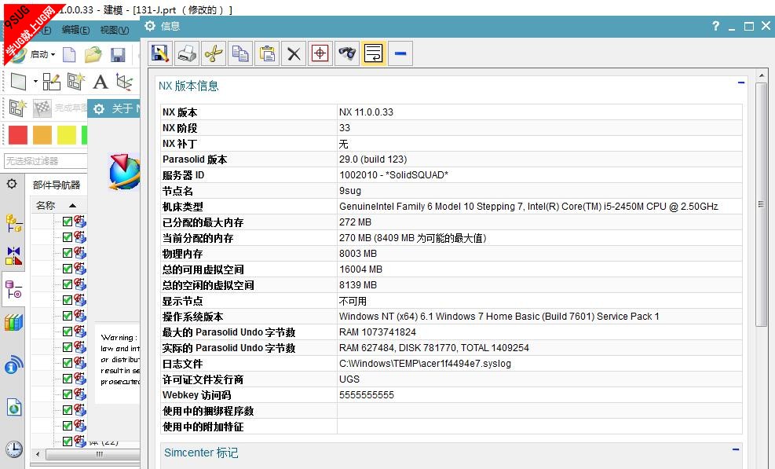This screenshot has width=775, height=469.
Task: Open the Assembly Navigator yellow cubes tab
Action: pos(14,223)
